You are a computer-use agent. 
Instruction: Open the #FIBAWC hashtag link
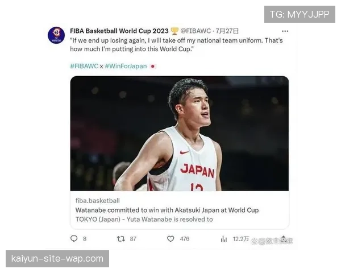84,66
